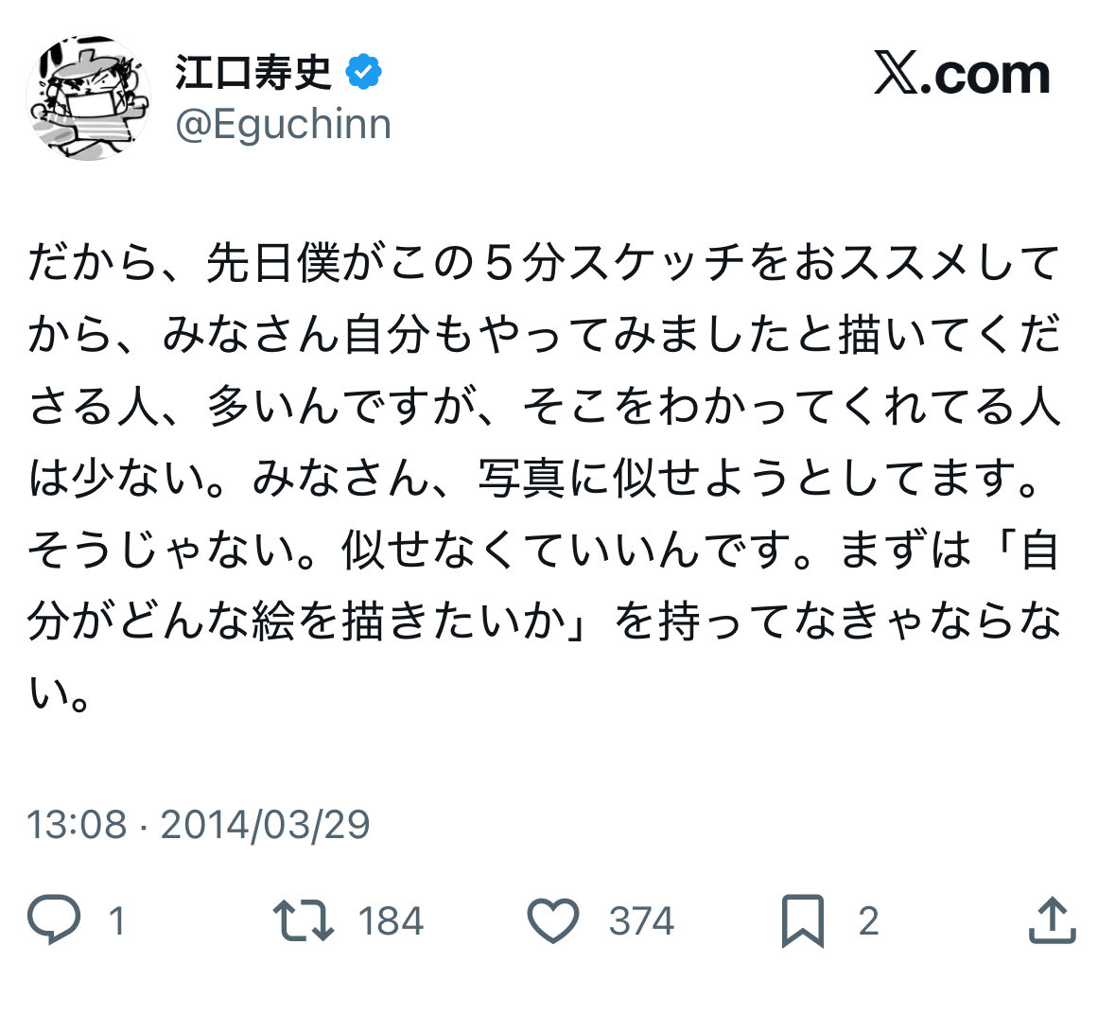This screenshot has width=1115, height=1015.
Task: Click the blue verified badge
Action: pyautogui.click(x=364, y=73)
